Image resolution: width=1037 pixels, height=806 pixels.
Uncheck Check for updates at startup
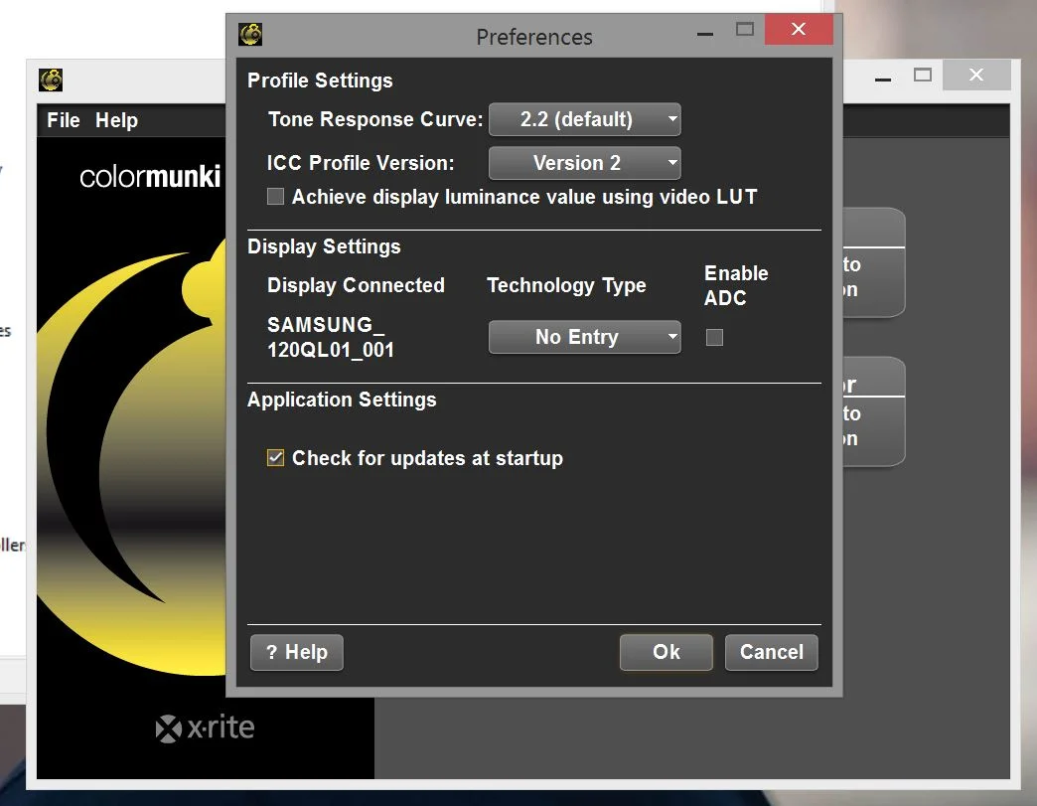click(276, 458)
